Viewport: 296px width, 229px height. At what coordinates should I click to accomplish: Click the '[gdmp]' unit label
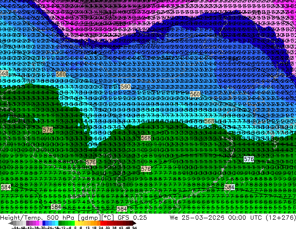[x=88, y=218]
